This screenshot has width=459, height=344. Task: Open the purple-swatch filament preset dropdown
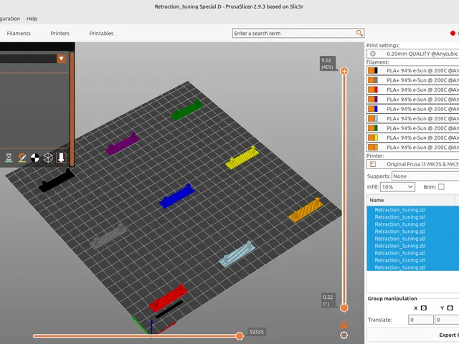[413, 100]
